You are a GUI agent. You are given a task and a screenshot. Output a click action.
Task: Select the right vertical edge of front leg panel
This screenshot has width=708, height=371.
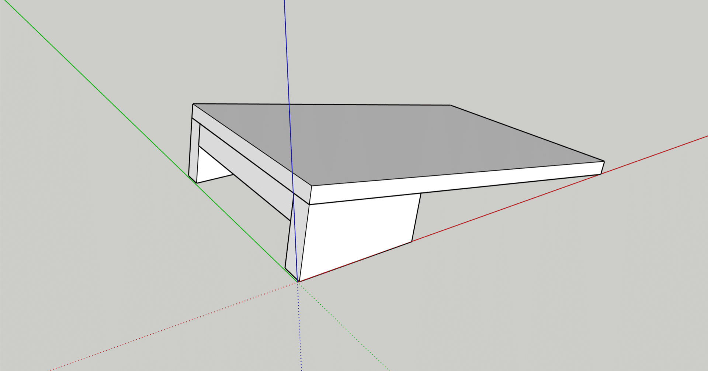pos(416,218)
